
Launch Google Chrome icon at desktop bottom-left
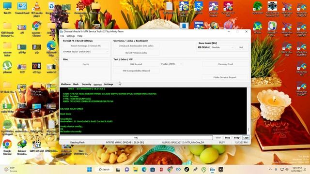[x=7, y=147]
